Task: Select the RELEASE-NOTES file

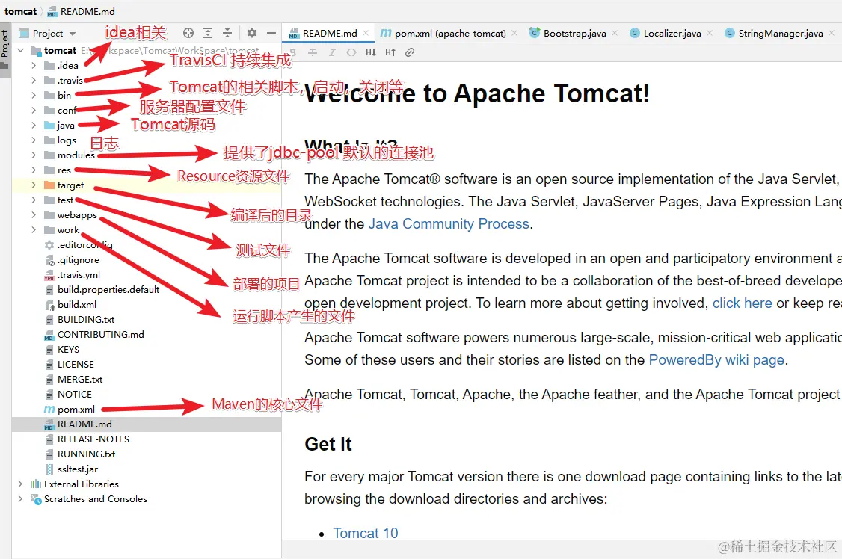Action: pos(93,439)
